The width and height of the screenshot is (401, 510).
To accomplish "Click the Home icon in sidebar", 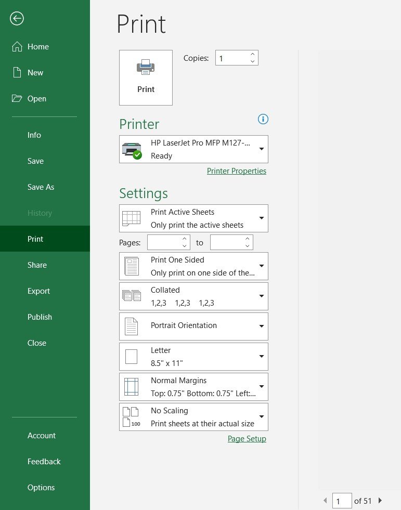I will coord(17,46).
